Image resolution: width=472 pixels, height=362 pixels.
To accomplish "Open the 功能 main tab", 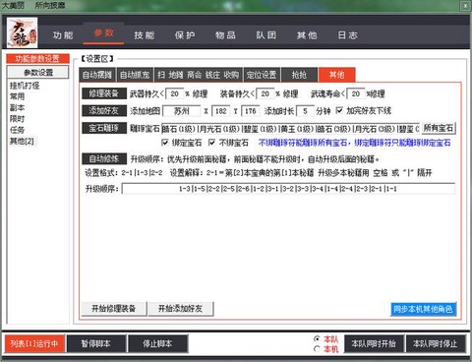I will tap(63, 35).
